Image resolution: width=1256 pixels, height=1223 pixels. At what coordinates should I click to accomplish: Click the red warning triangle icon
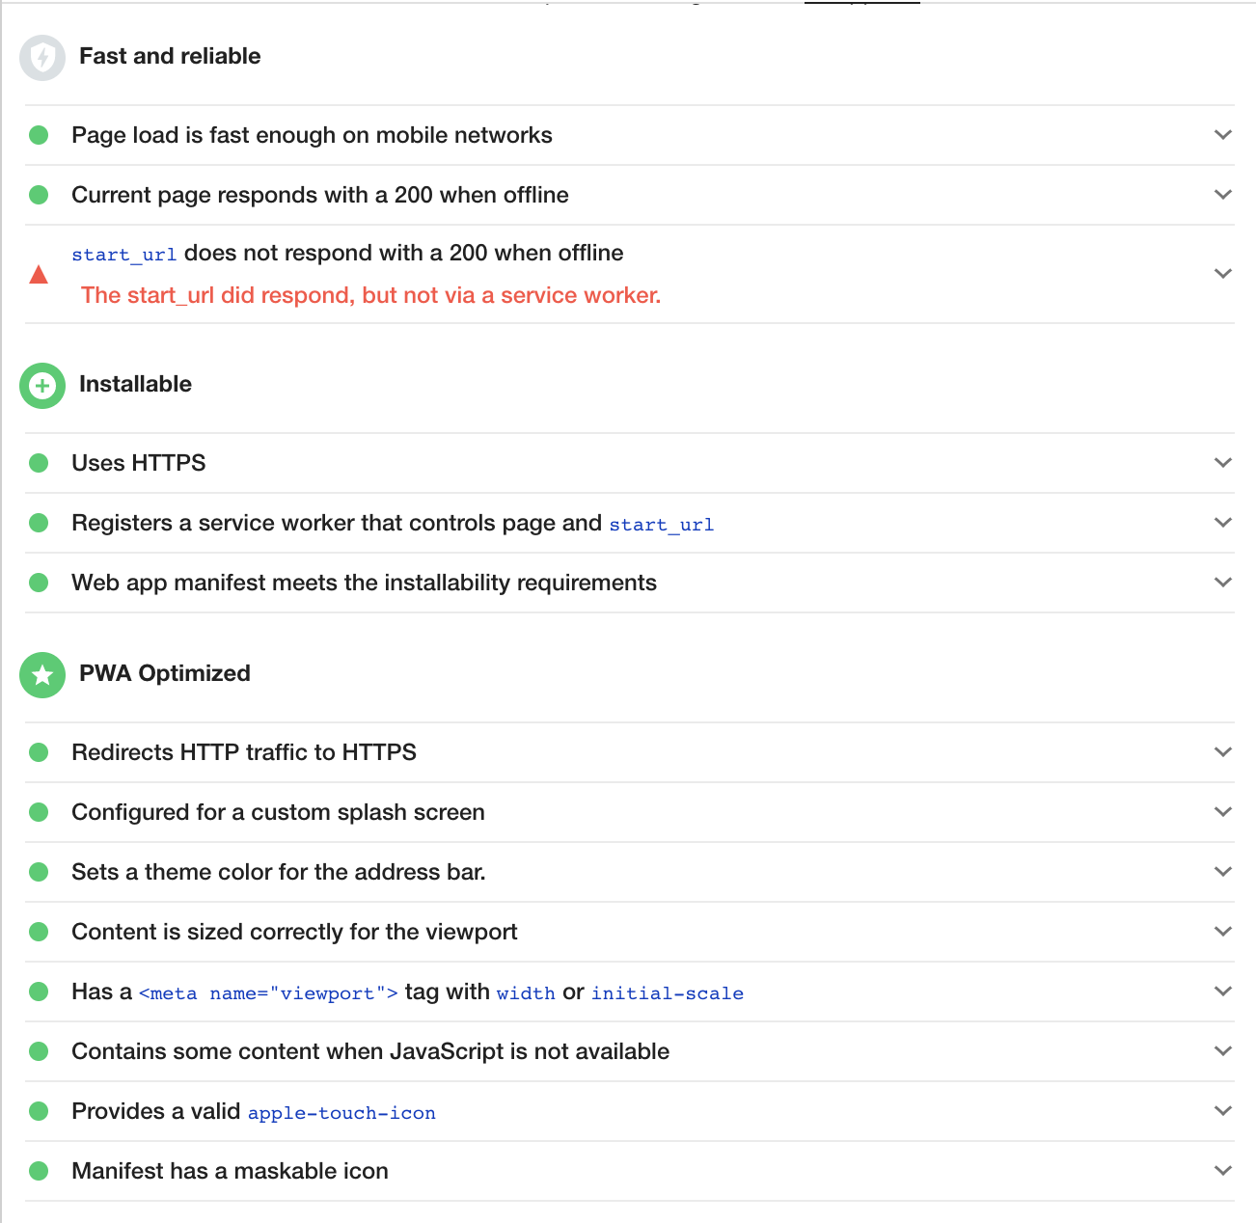39,275
